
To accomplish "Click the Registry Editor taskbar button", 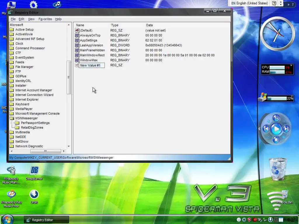I will [46, 220].
